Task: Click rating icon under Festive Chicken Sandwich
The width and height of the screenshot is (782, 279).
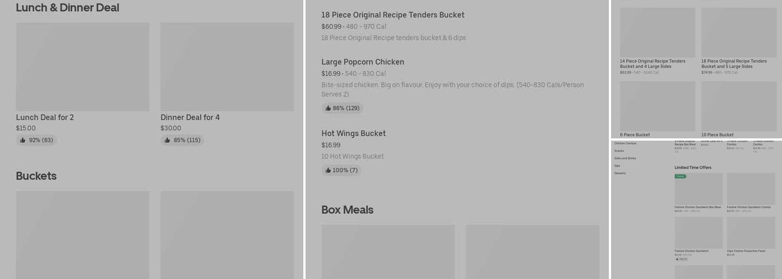Action: click(x=678, y=259)
